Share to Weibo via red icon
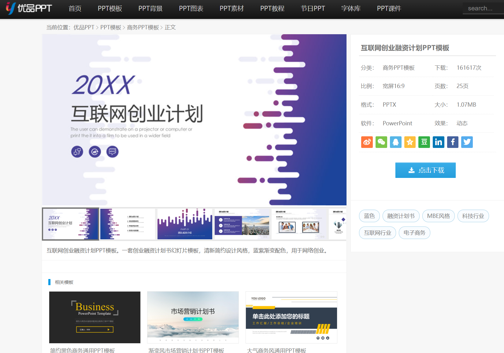This screenshot has width=504, height=353. pos(367,142)
